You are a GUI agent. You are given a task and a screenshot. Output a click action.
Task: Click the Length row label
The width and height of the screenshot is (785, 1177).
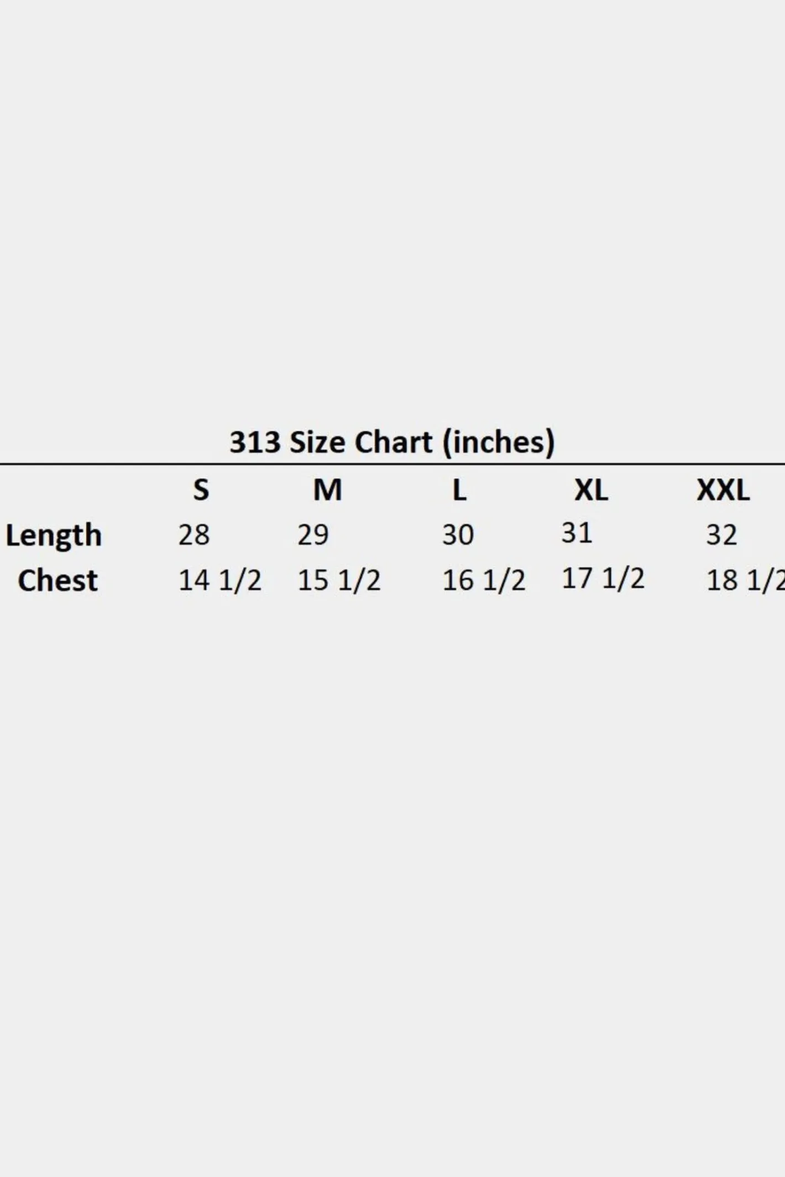[x=54, y=535]
